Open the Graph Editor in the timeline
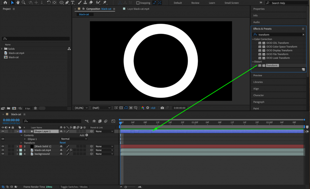 pyautogui.click(x=113, y=121)
